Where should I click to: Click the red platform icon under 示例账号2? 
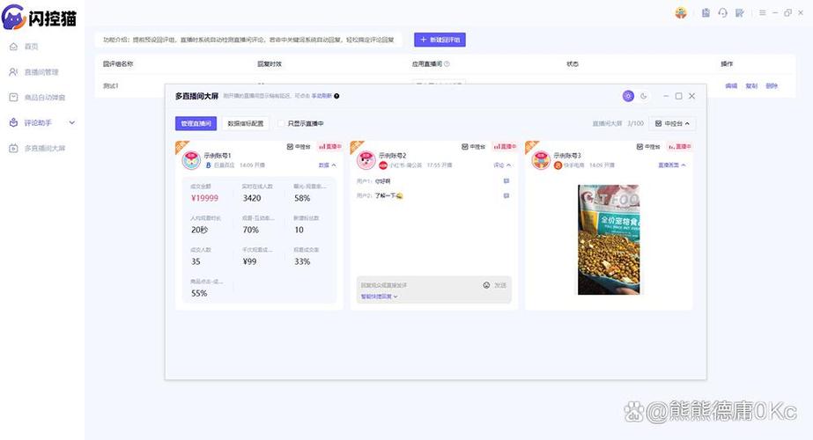[383, 165]
